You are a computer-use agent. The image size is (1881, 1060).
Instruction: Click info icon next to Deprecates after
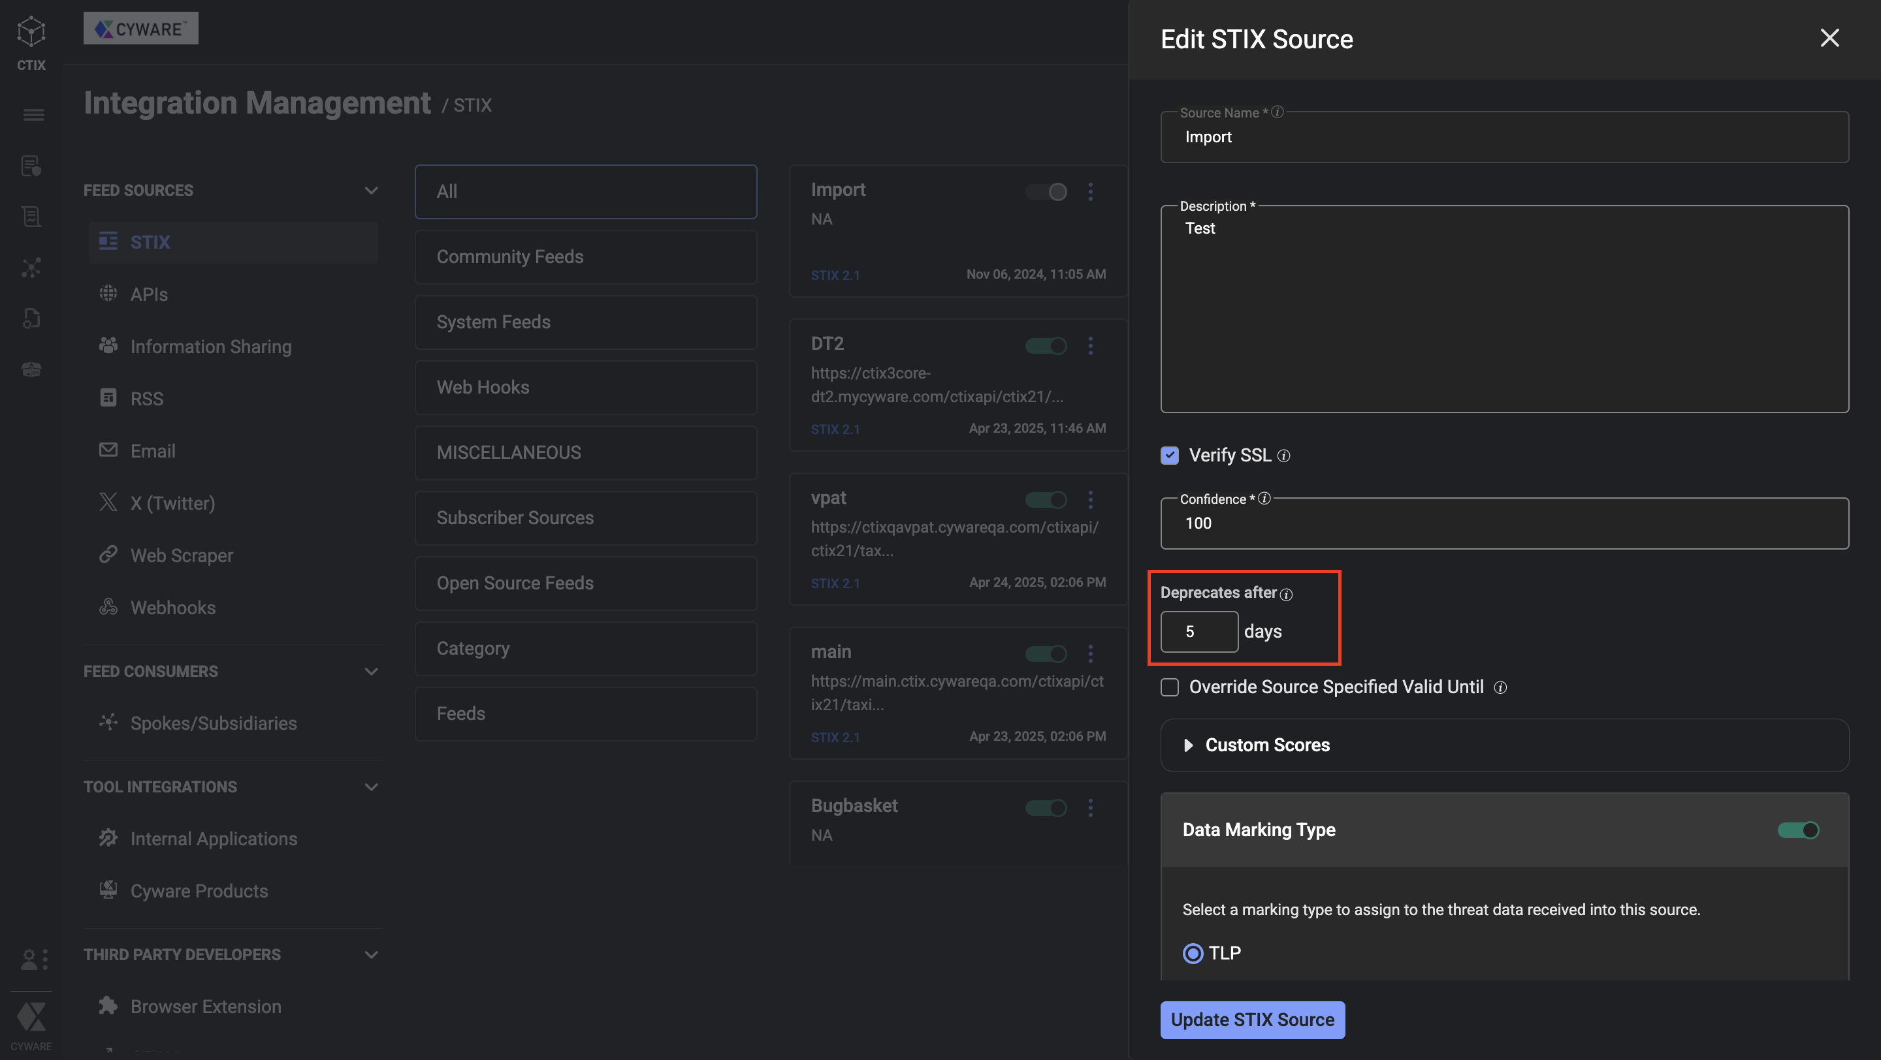[1287, 594]
